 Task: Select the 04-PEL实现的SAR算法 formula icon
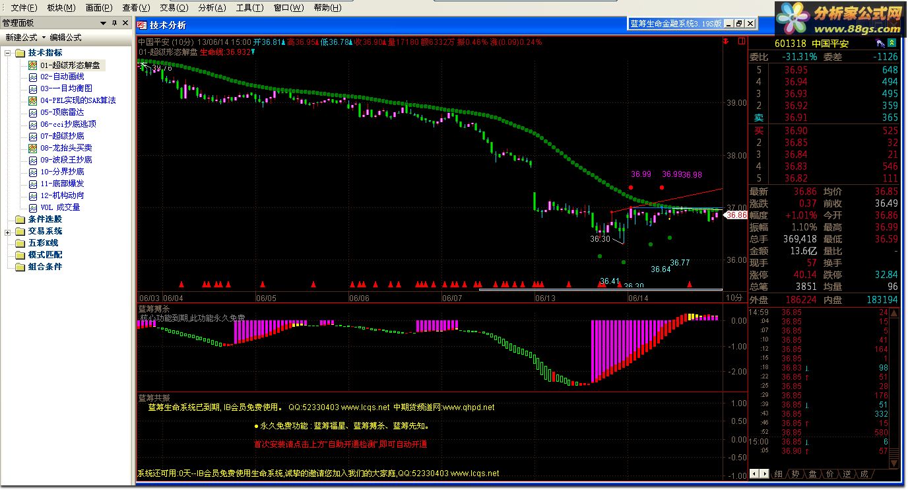coord(33,101)
